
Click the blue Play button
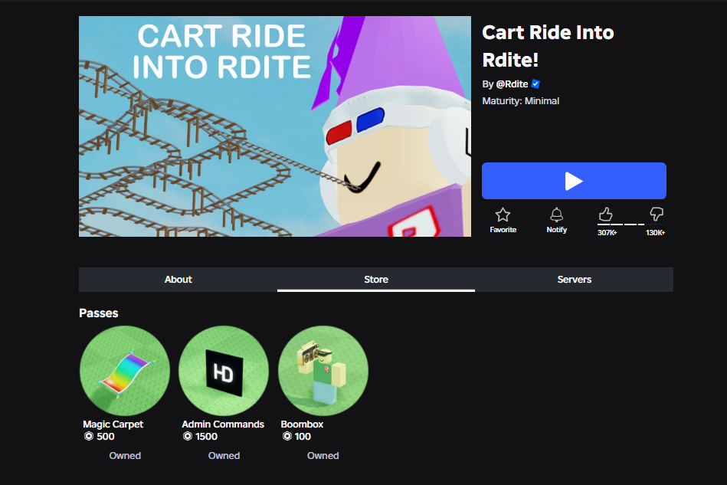pos(574,181)
